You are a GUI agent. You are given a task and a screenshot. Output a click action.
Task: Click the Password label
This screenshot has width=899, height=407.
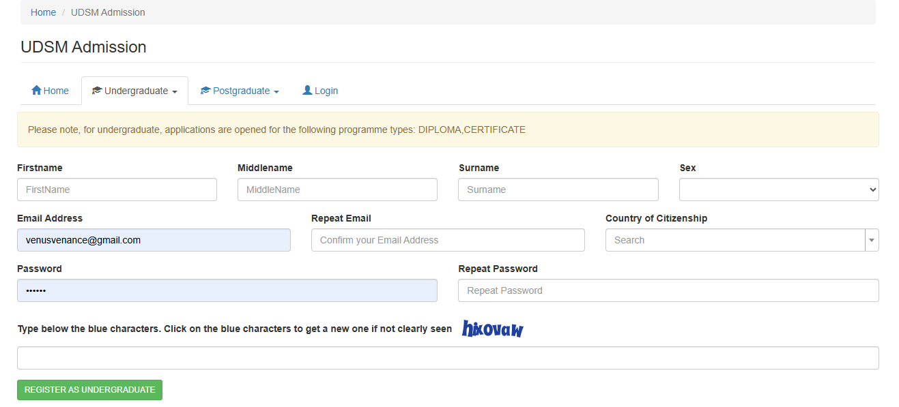[40, 269]
